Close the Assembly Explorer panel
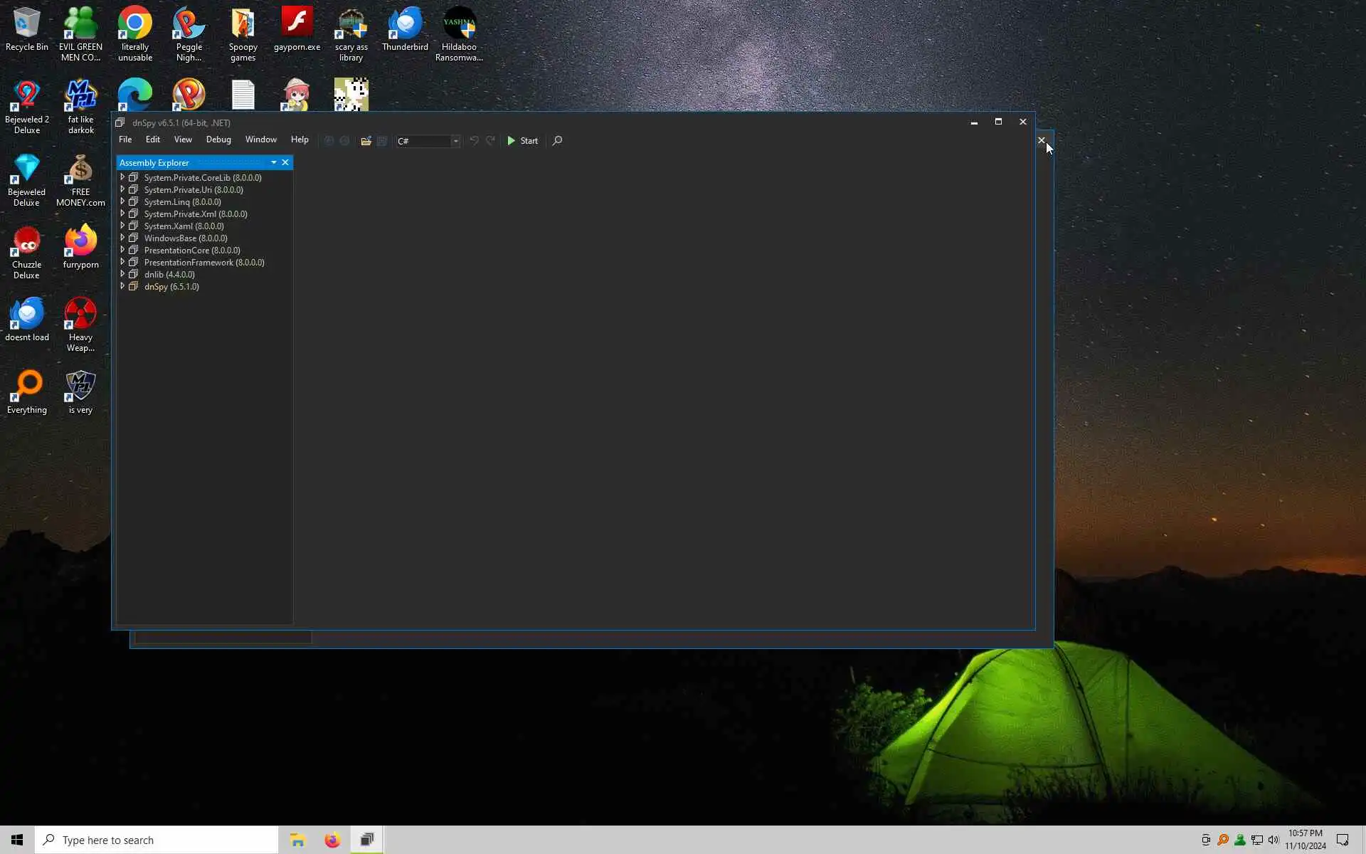 pos(285,163)
